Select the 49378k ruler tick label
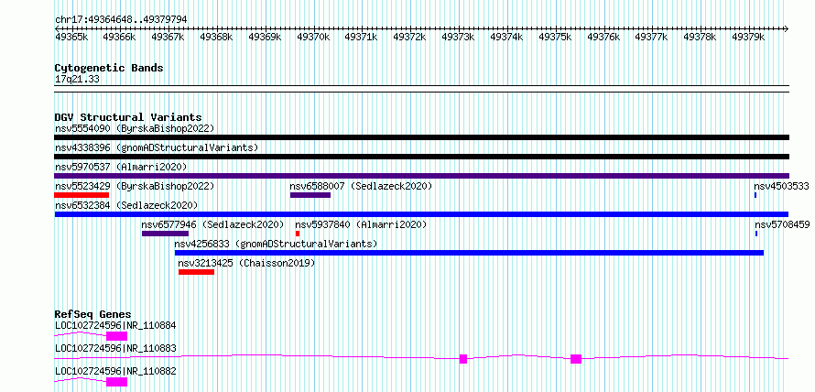The width and height of the screenshot is (815, 392). coord(701,37)
